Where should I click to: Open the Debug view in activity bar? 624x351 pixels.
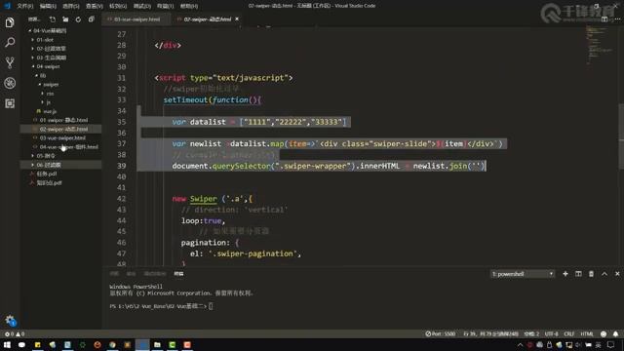10,83
